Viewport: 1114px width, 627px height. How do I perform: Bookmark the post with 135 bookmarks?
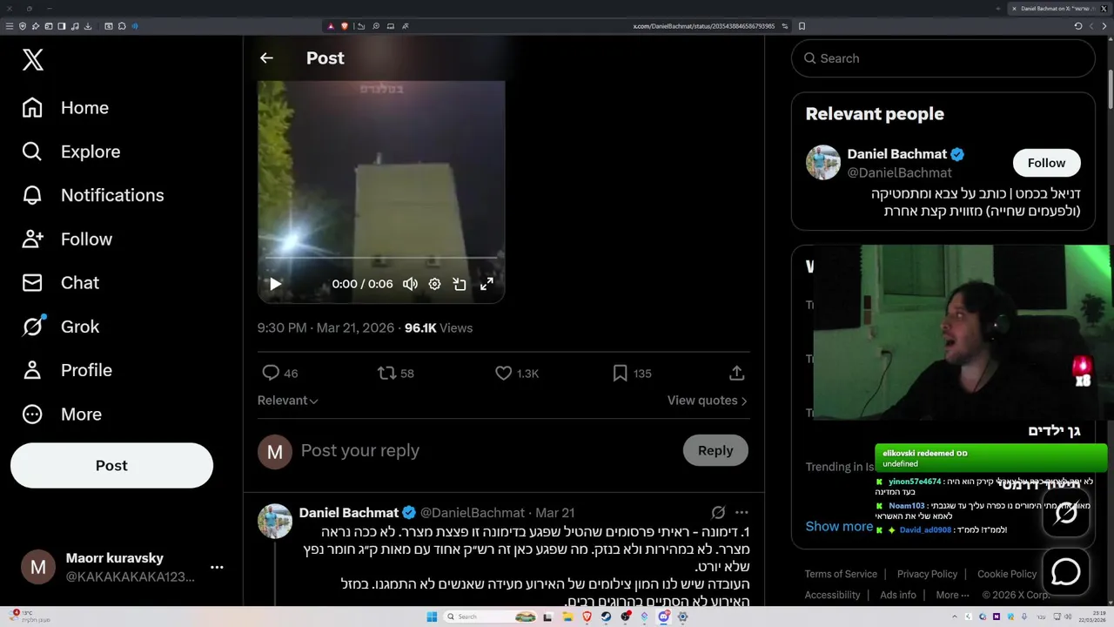(x=632, y=373)
